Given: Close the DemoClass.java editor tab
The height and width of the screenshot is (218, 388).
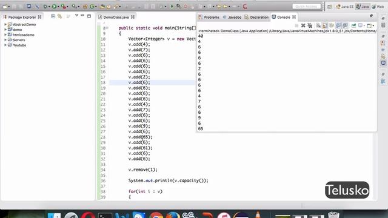Looking at the screenshot, I should point(133,17).
